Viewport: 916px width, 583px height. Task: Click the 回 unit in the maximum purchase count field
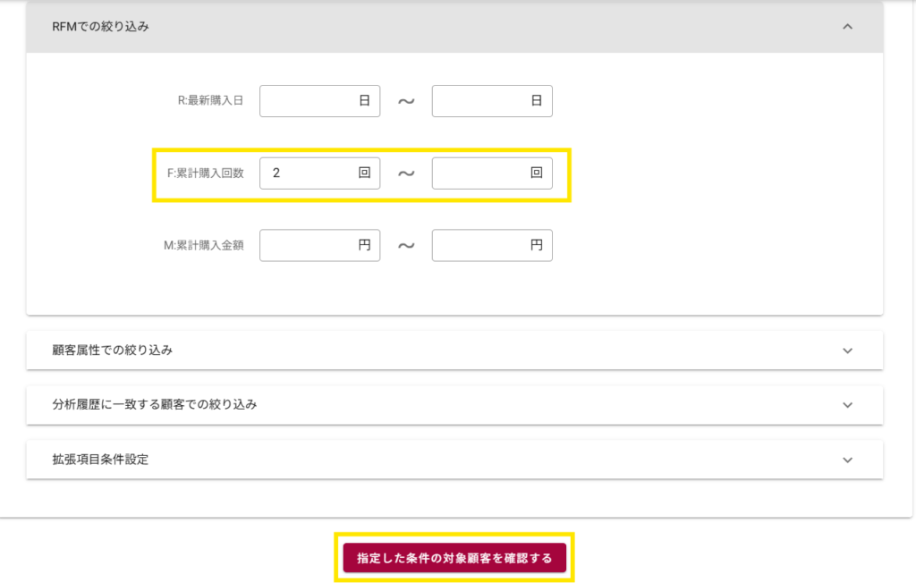pos(537,173)
